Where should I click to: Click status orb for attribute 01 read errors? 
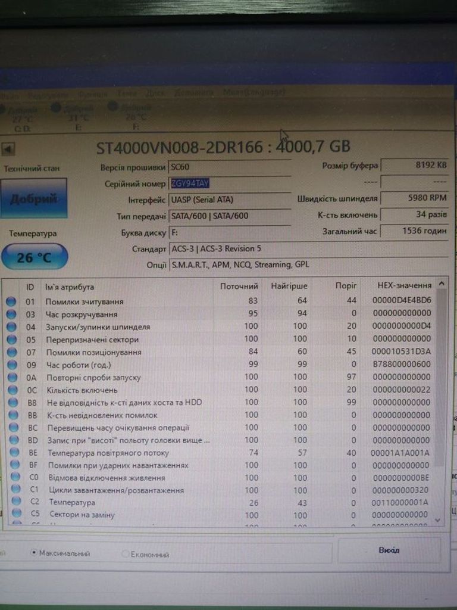11,301
